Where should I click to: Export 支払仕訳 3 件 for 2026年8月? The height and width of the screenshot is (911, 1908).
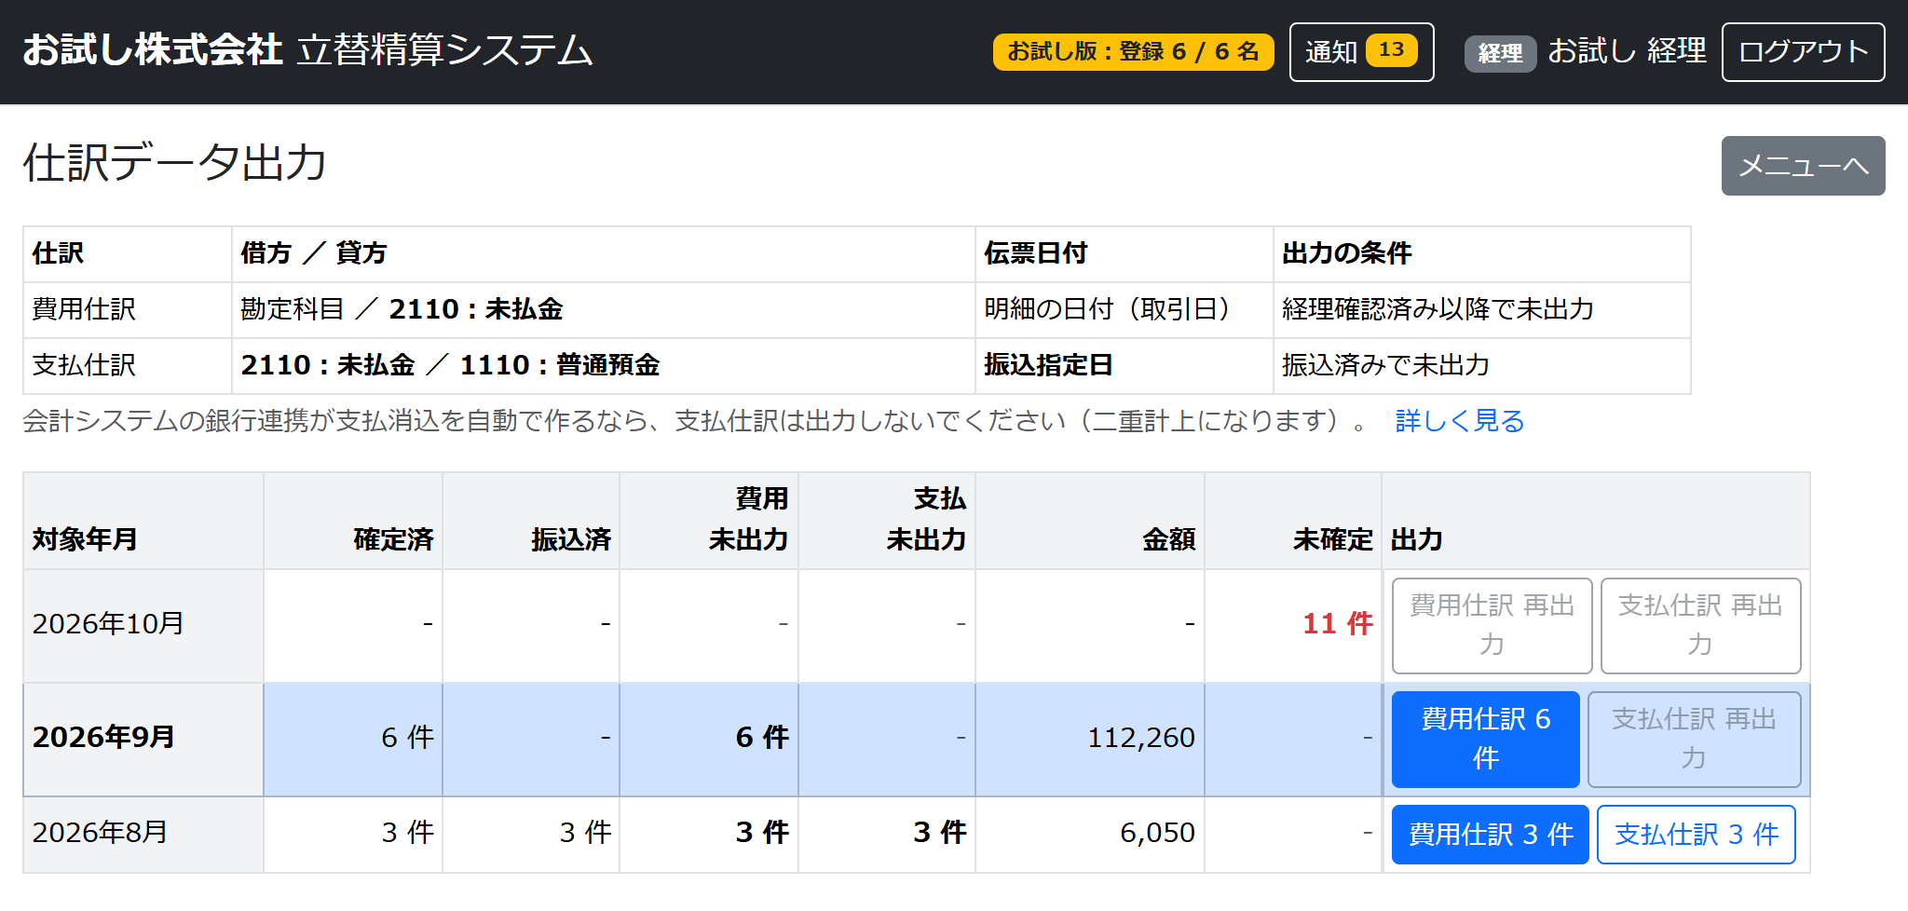pyautogui.click(x=1696, y=834)
